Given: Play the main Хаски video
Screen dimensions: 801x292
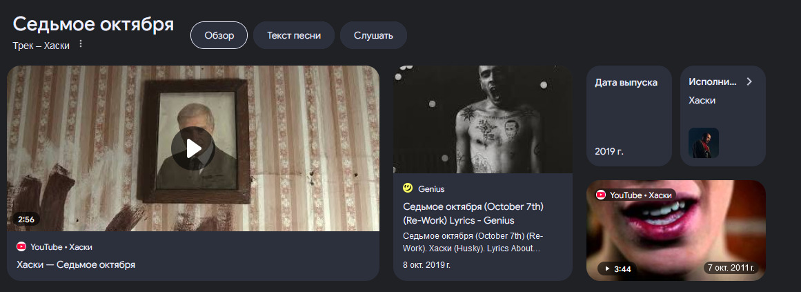Looking at the screenshot, I should coord(193,149).
